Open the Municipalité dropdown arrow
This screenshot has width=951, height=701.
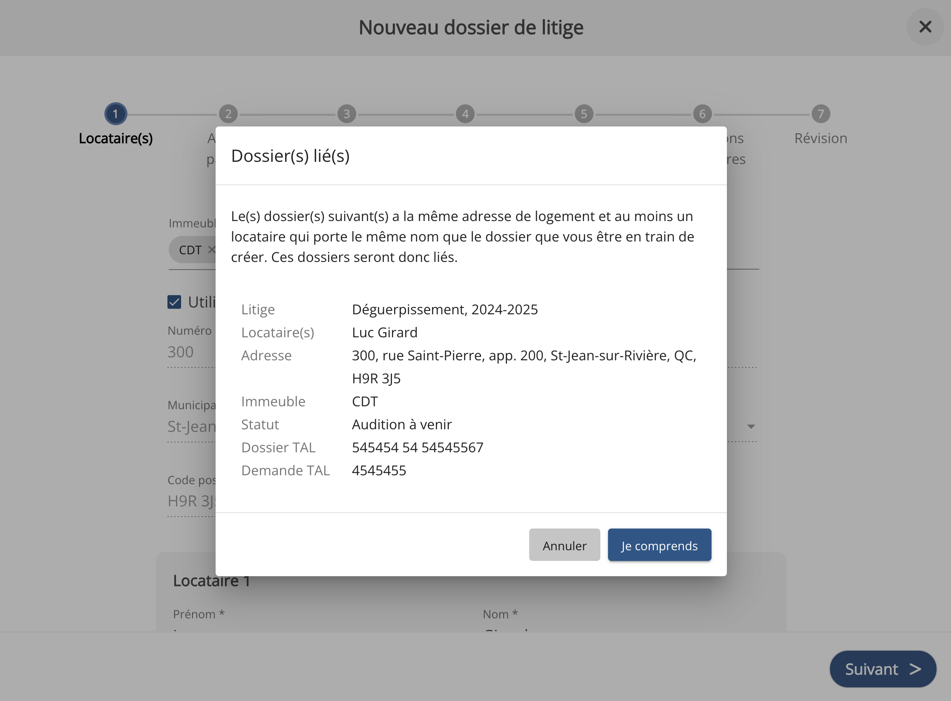(x=751, y=426)
